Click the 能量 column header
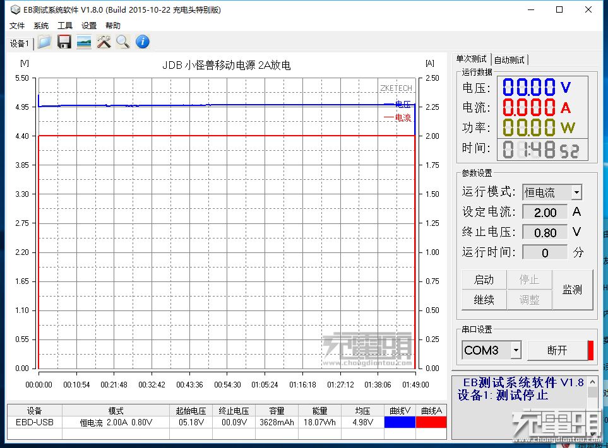The width and height of the screenshot is (608, 448). point(320,411)
